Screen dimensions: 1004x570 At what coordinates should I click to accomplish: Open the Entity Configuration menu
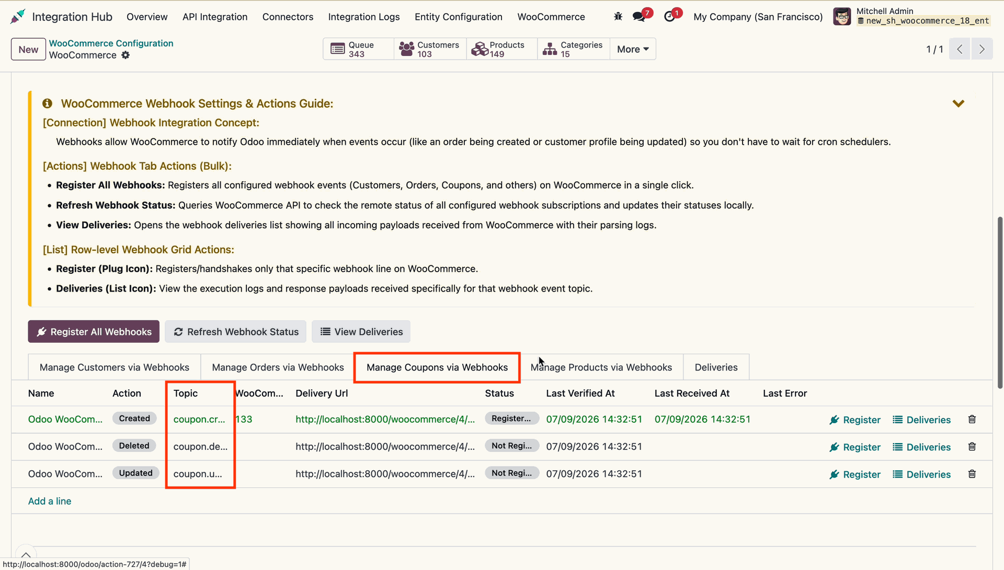pyautogui.click(x=459, y=17)
